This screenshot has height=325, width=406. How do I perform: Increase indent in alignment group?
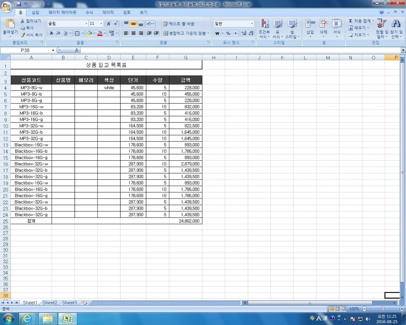[156, 33]
